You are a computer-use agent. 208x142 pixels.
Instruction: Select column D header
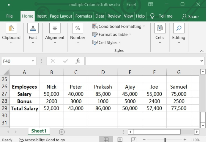click(x=103, y=72)
